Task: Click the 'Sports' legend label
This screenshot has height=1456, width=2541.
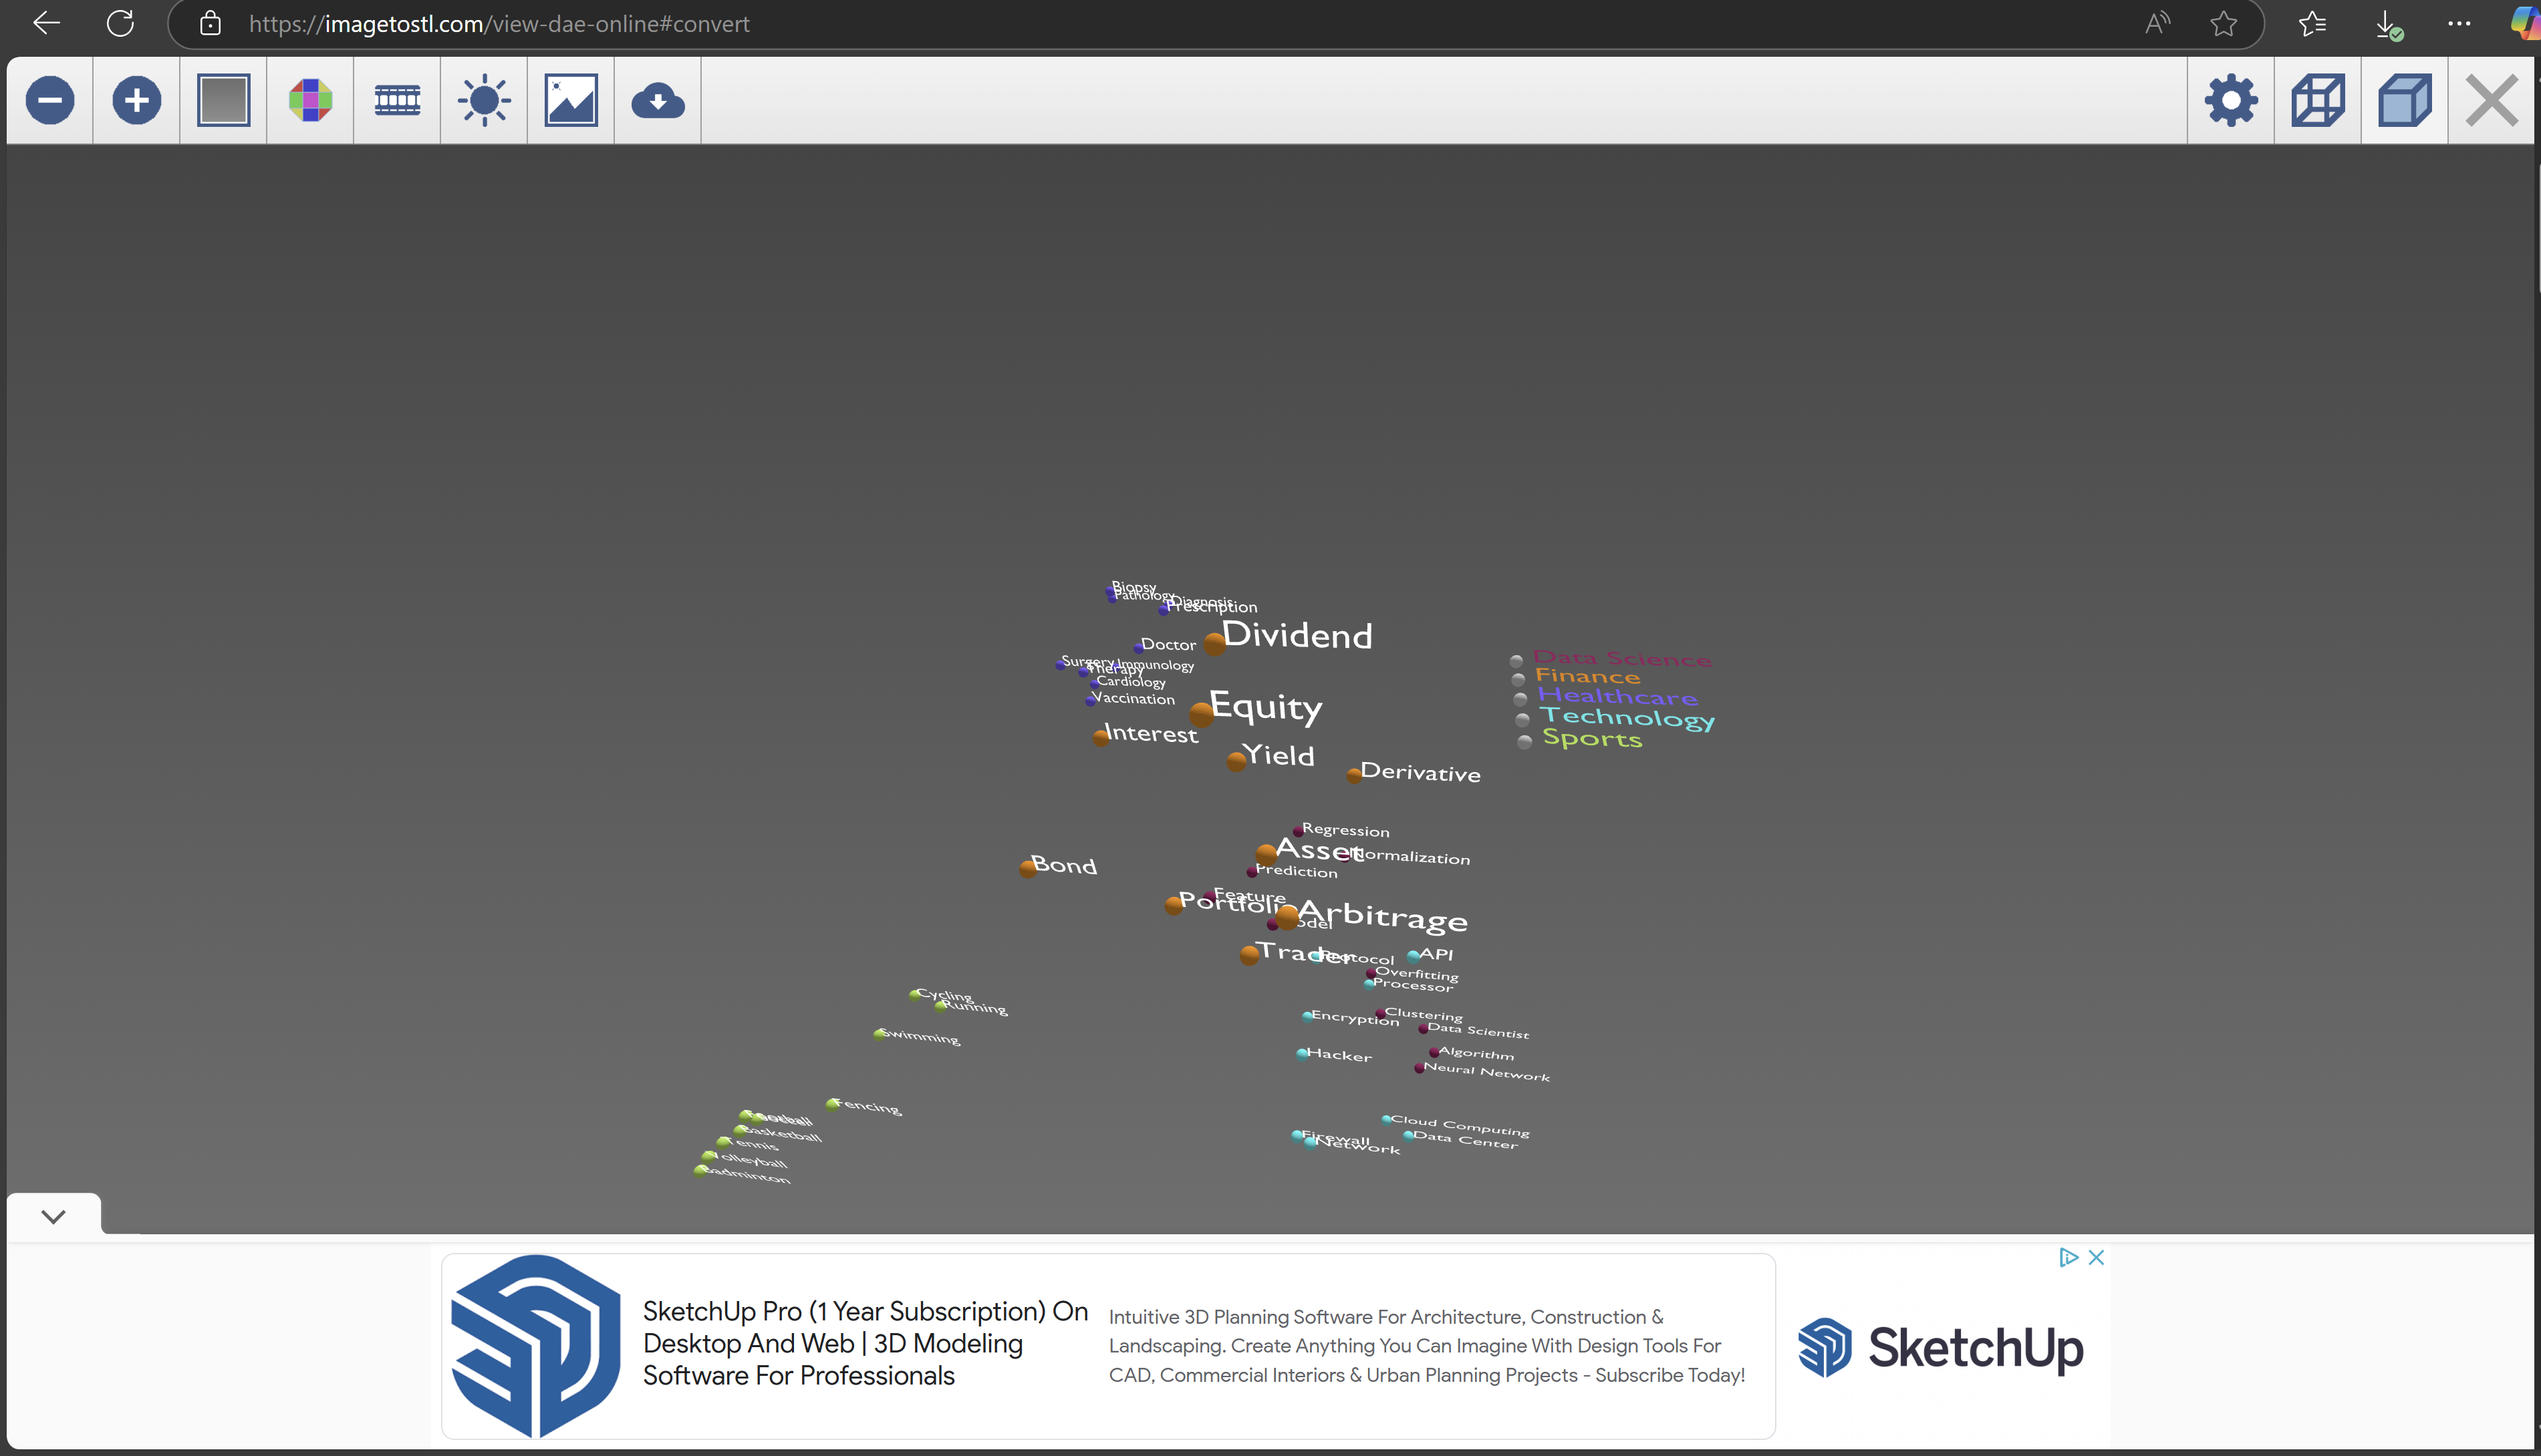Action: [x=1593, y=739]
